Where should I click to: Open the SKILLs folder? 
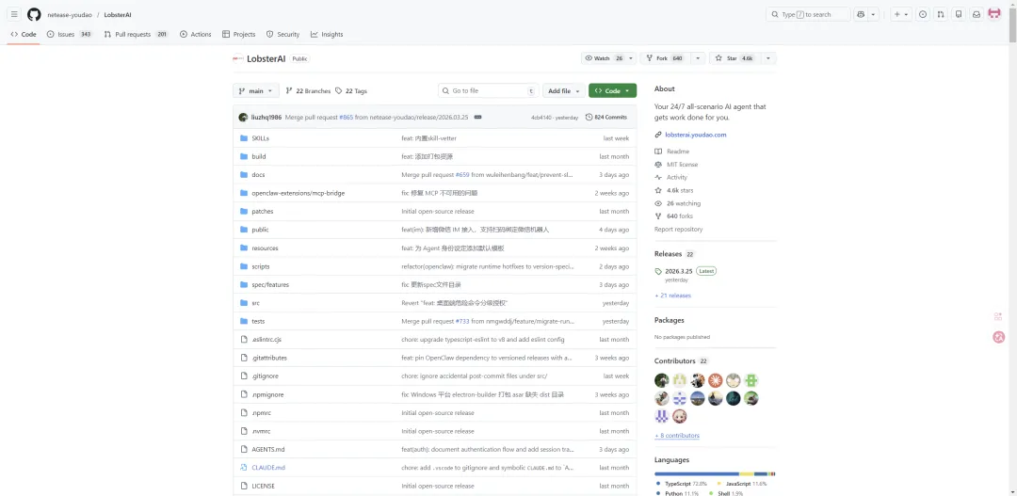pos(260,138)
